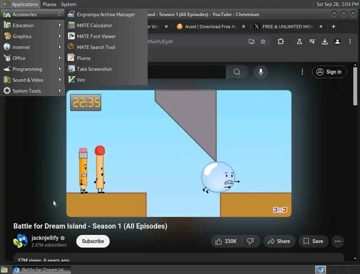
Task: Search with voice microphone button
Action: click(x=261, y=72)
